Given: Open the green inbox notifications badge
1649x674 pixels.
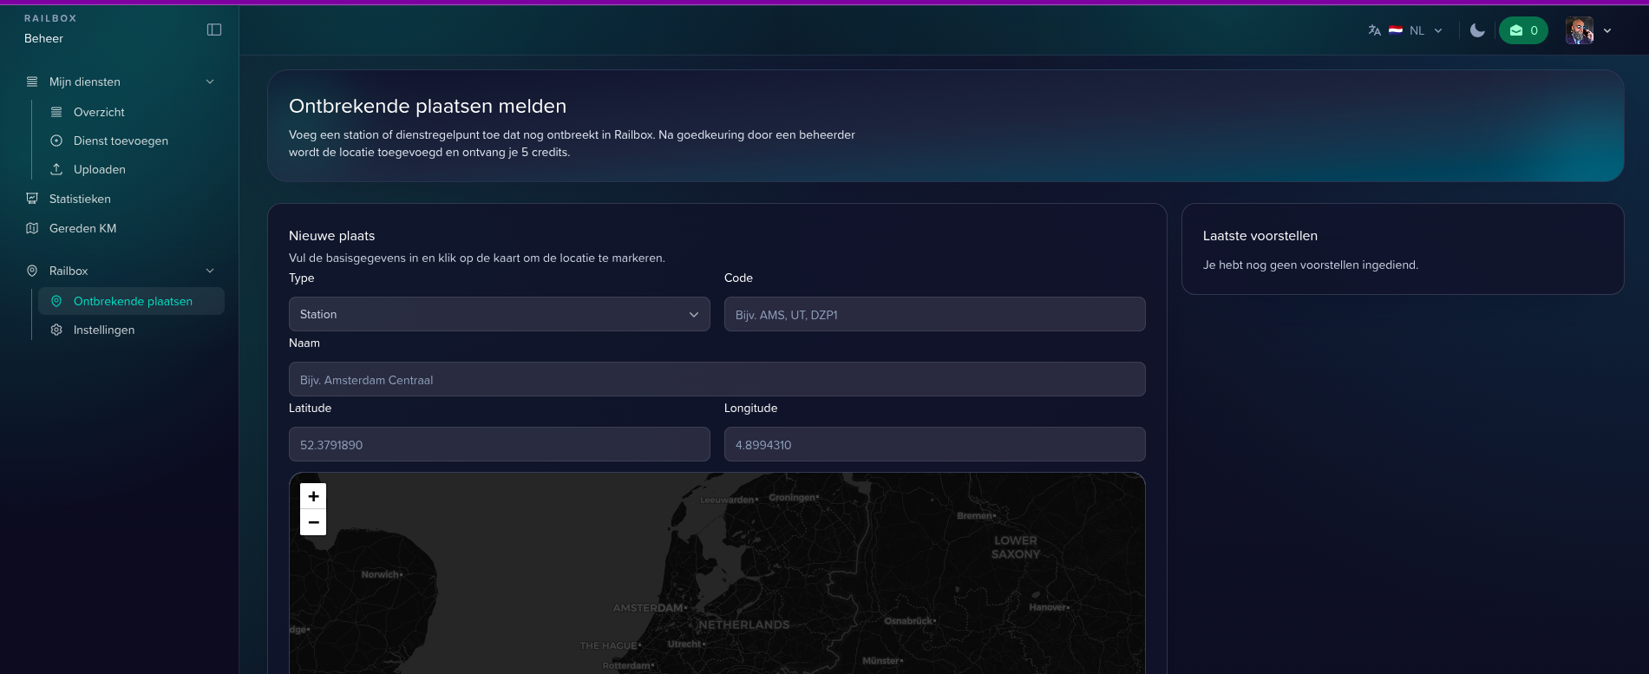Looking at the screenshot, I should tap(1523, 30).
